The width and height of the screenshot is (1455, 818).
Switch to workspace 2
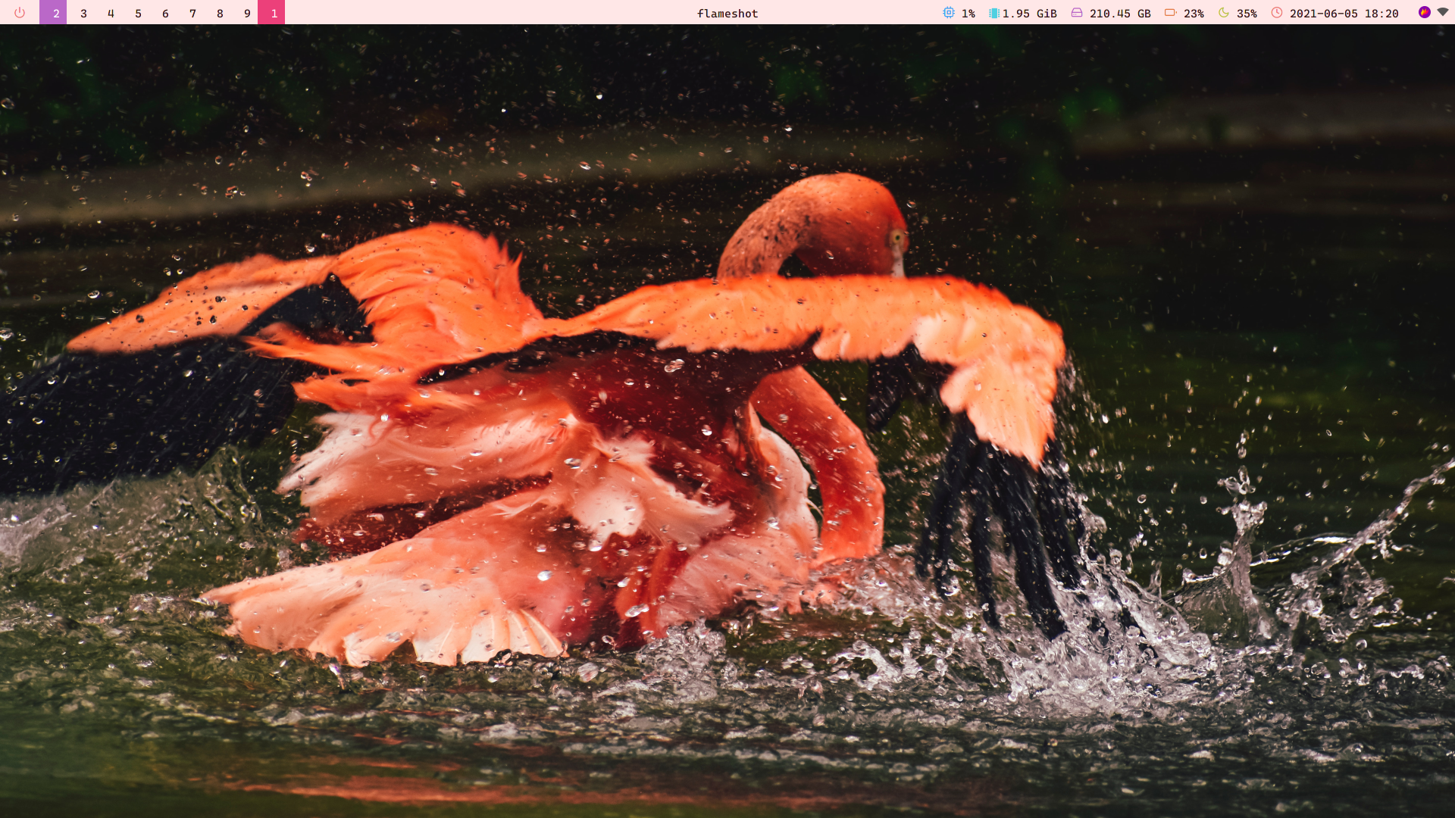pyautogui.click(x=56, y=13)
